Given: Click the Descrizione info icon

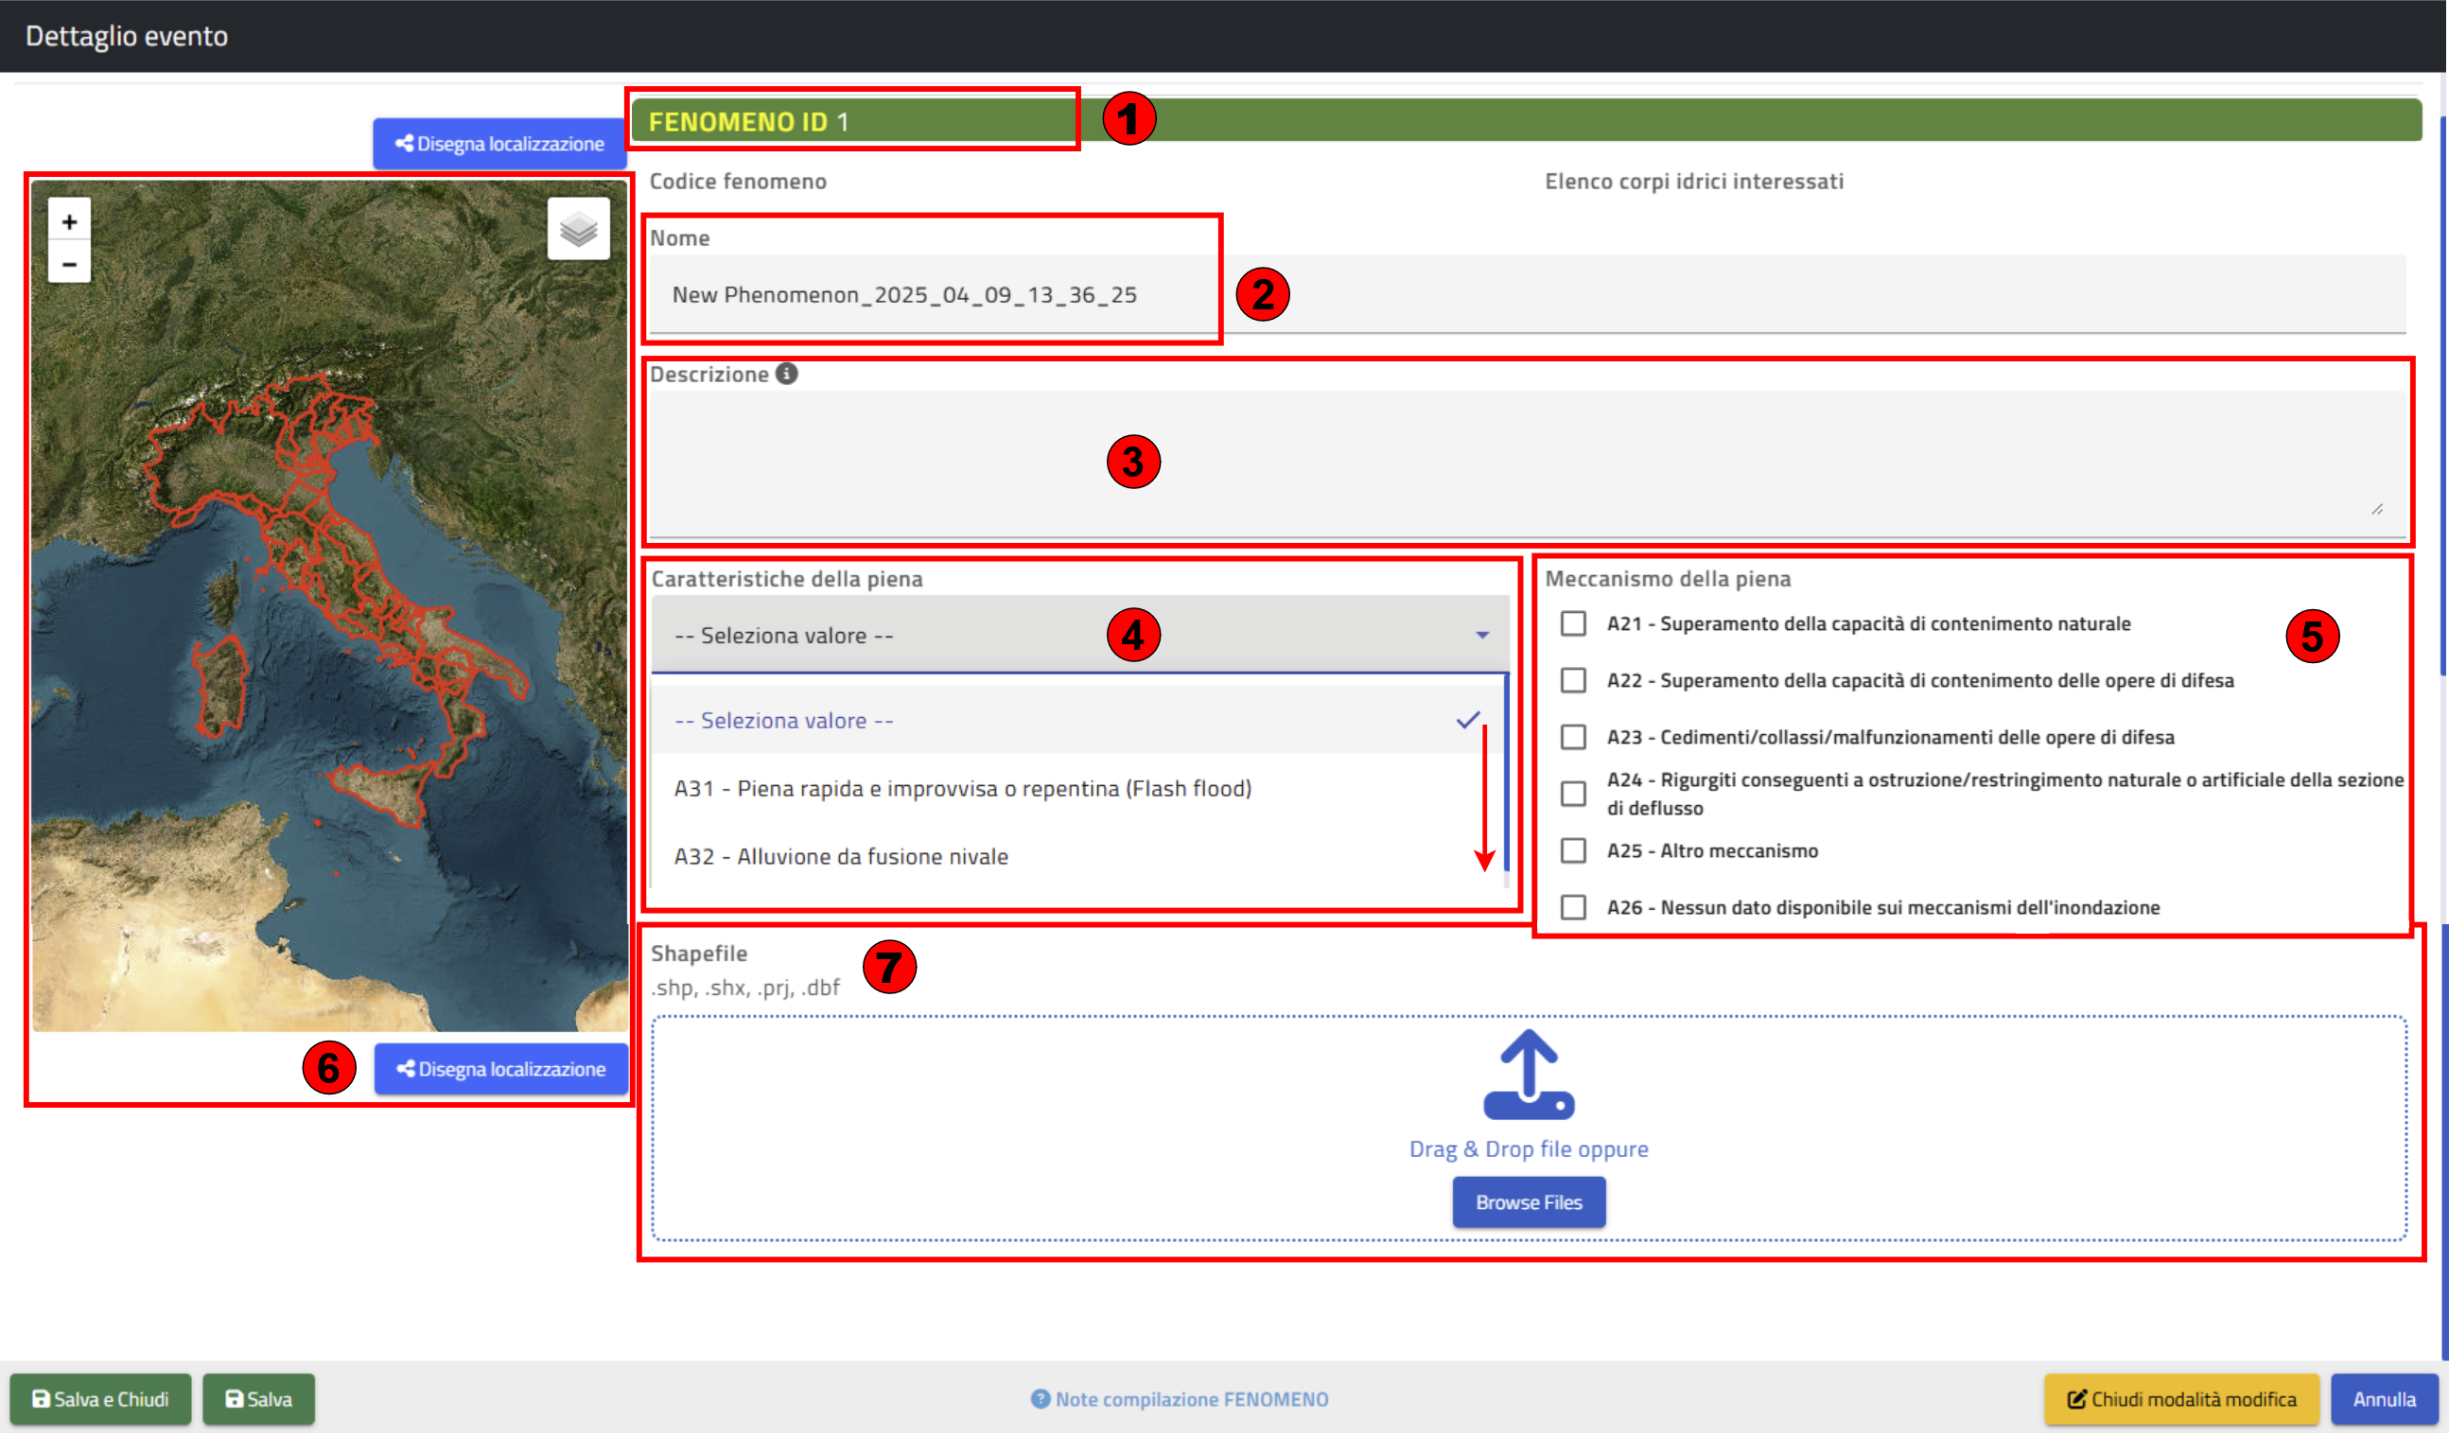Looking at the screenshot, I should 786,374.
